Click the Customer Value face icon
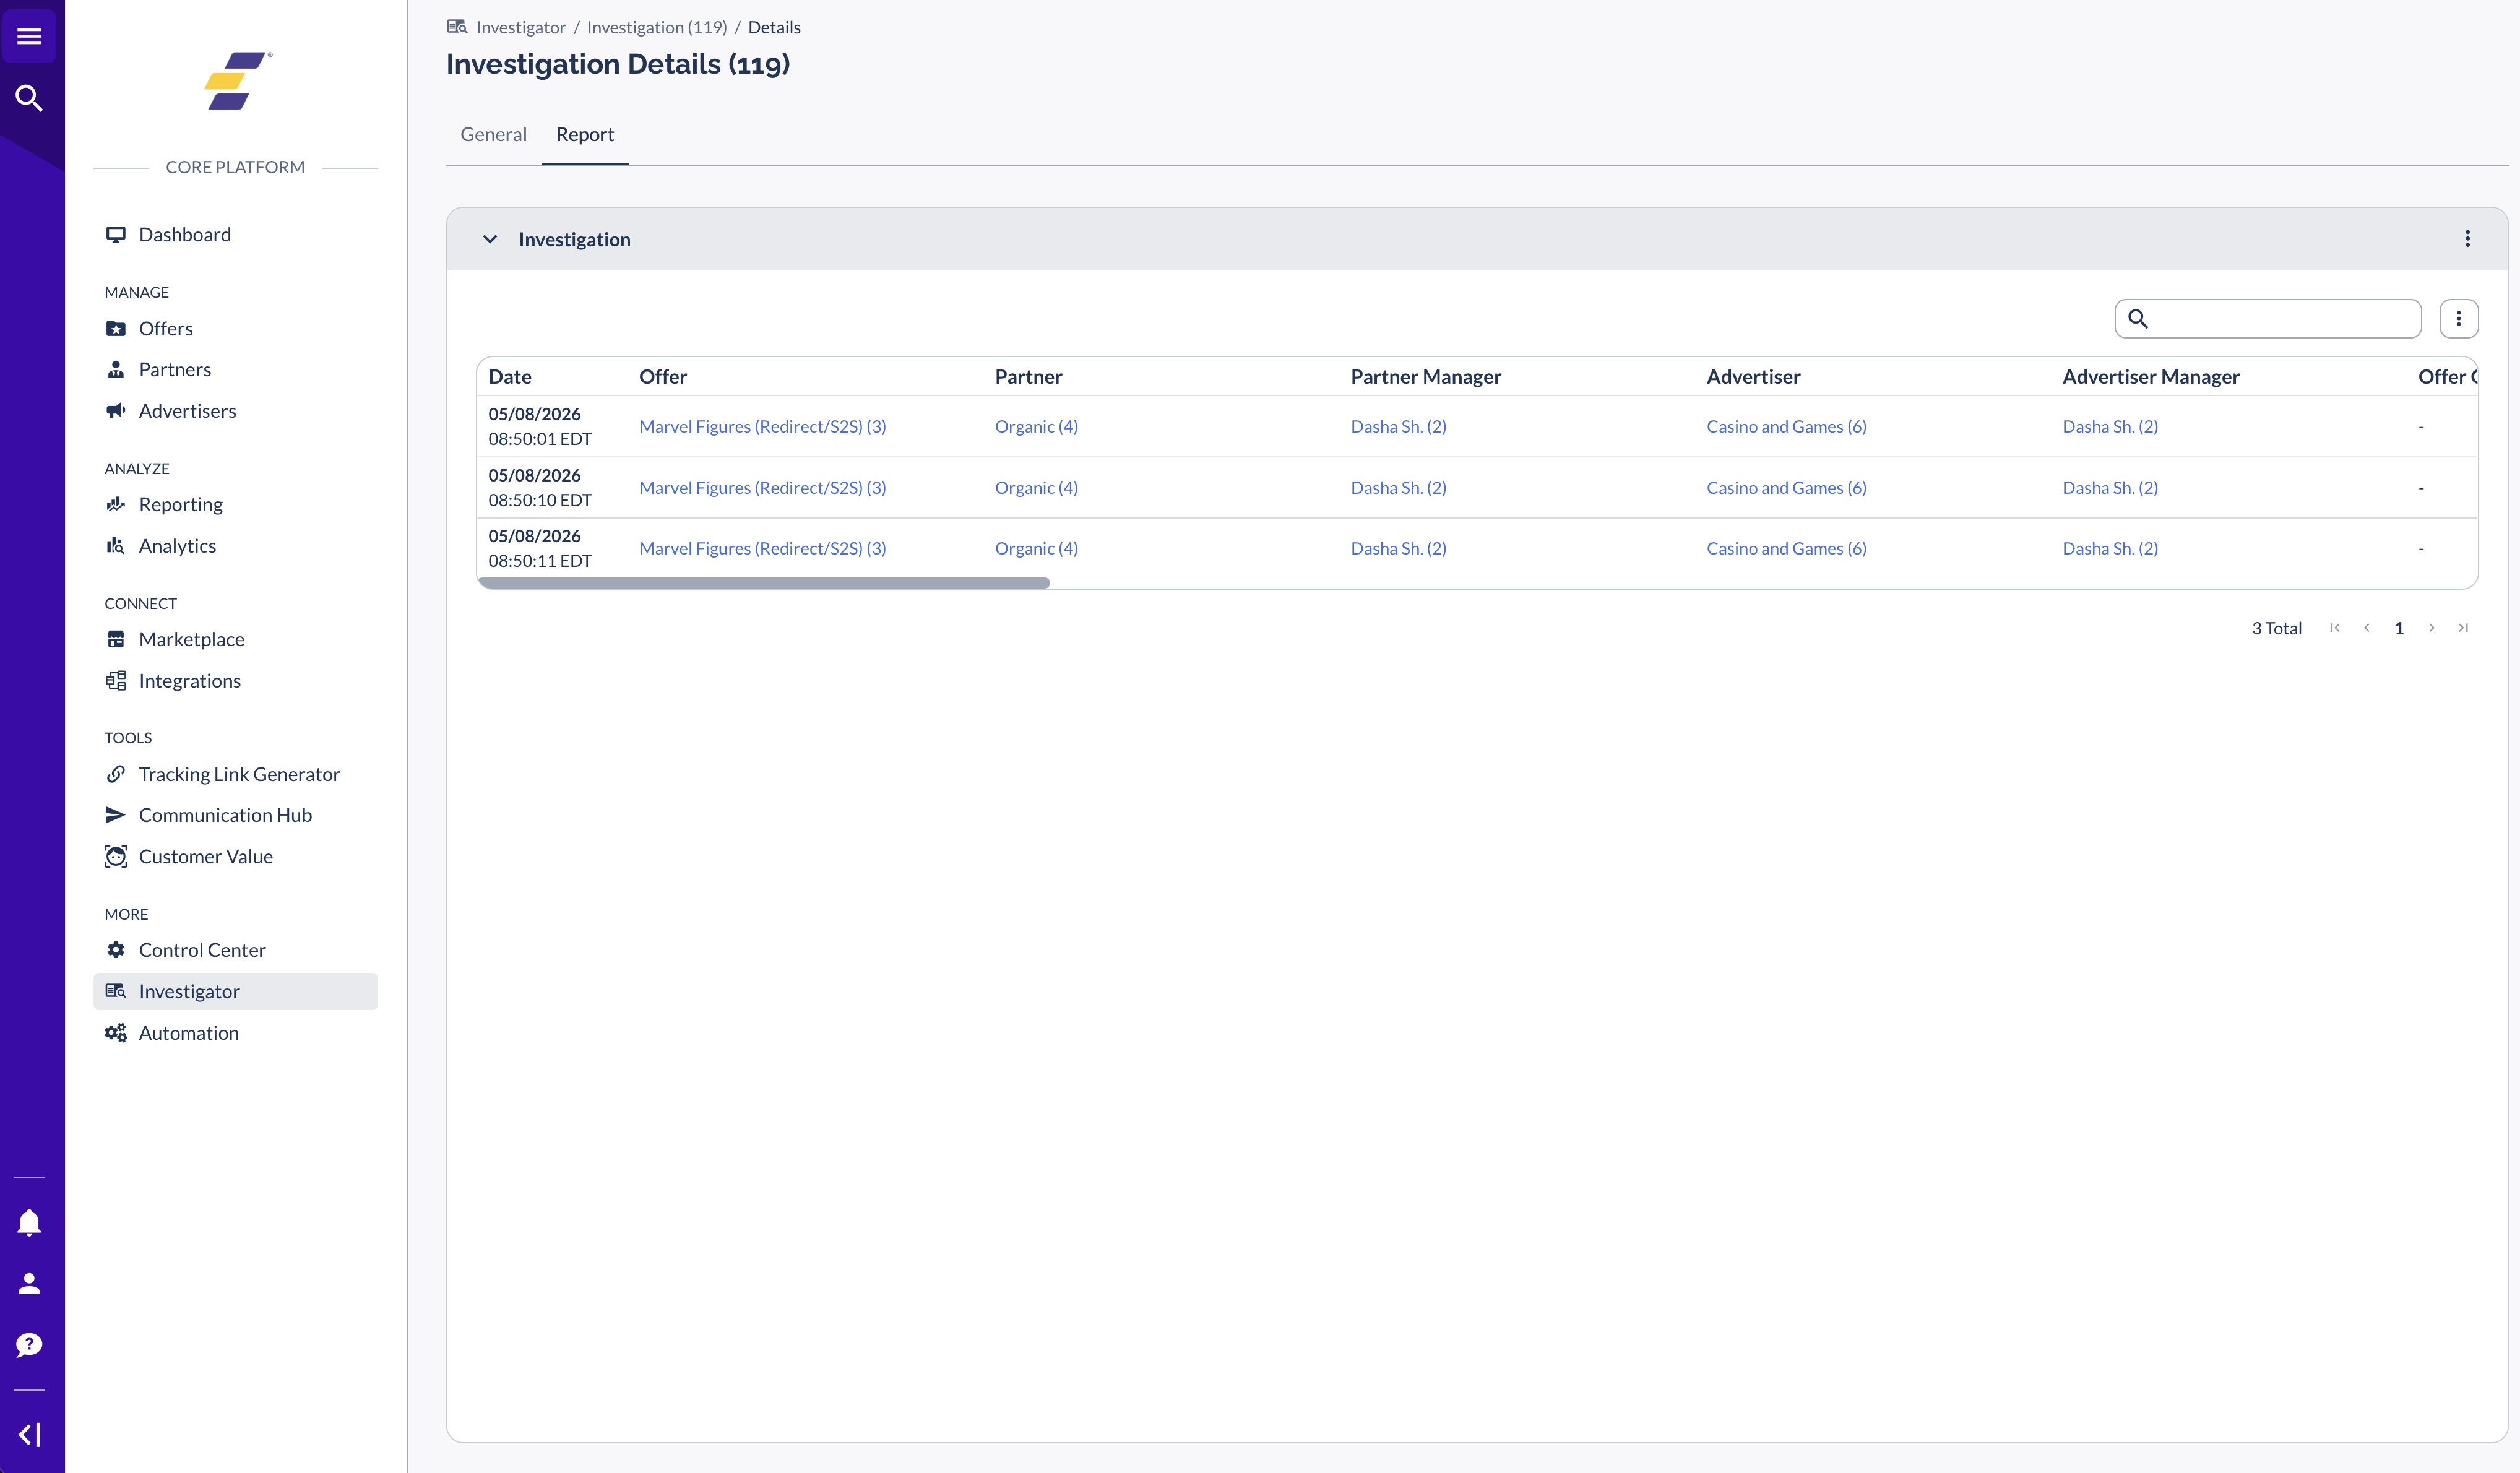The image size is (2520, 1473). 116,857
